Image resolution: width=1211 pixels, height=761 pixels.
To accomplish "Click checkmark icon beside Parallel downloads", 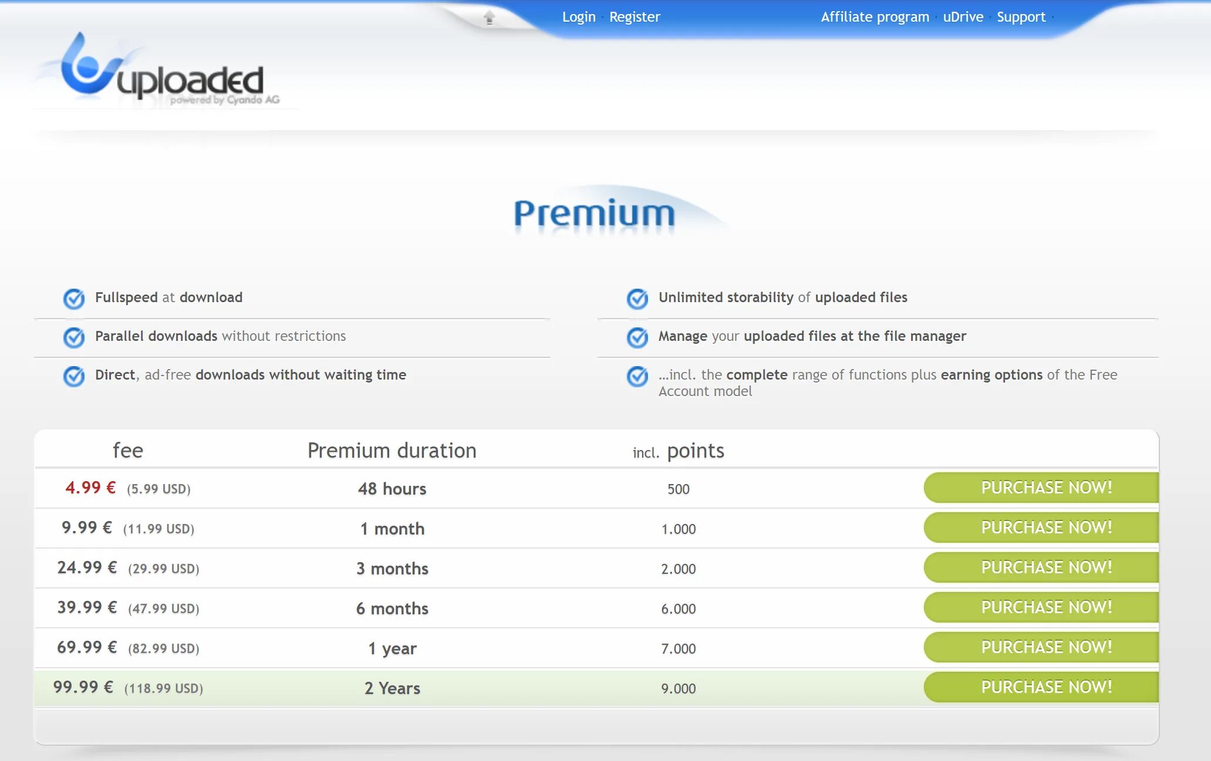I will (74, 337).
